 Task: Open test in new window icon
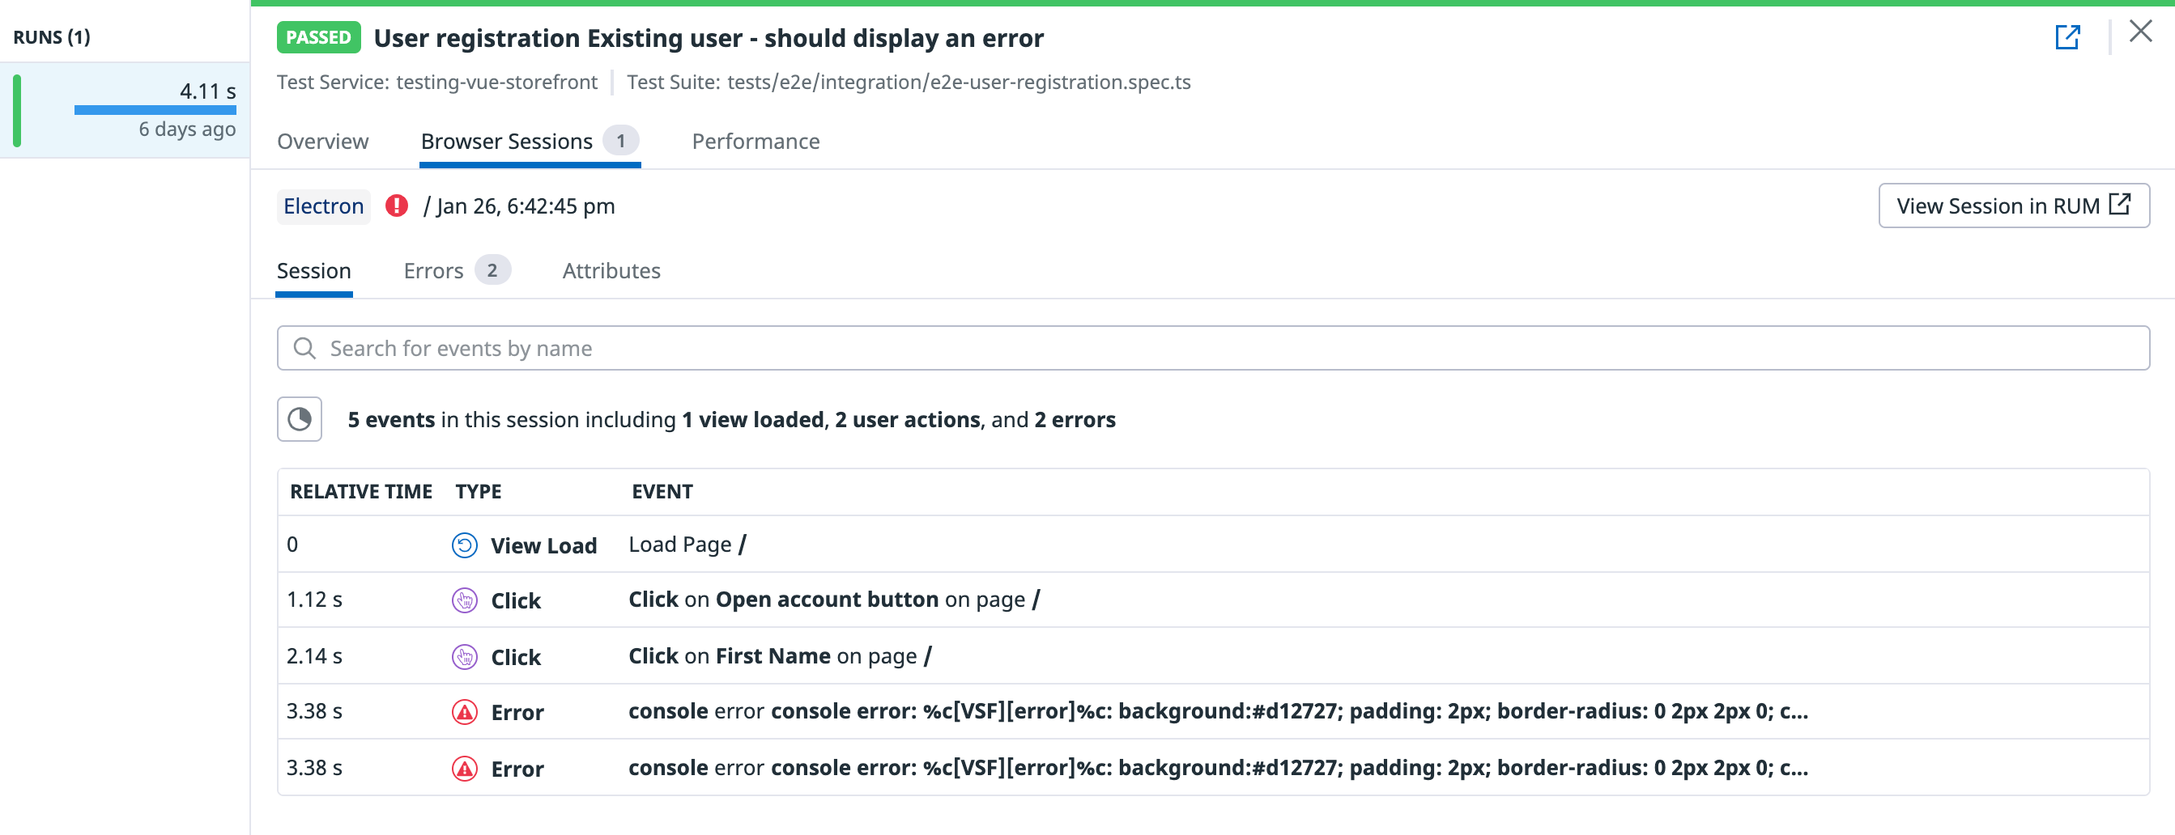coord(2067,37)
